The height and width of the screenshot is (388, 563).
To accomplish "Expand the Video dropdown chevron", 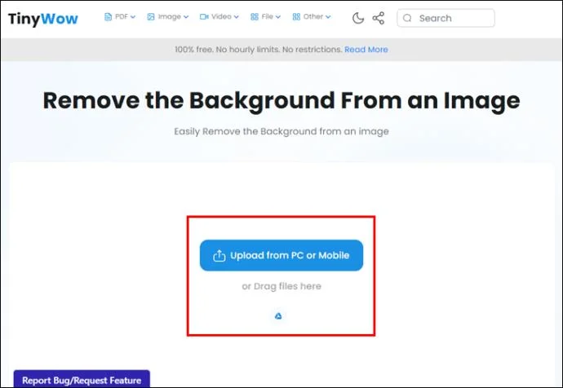I will click(237, 17).
